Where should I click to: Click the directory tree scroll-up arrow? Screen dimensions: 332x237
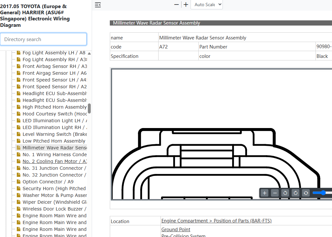click(89, 53)
